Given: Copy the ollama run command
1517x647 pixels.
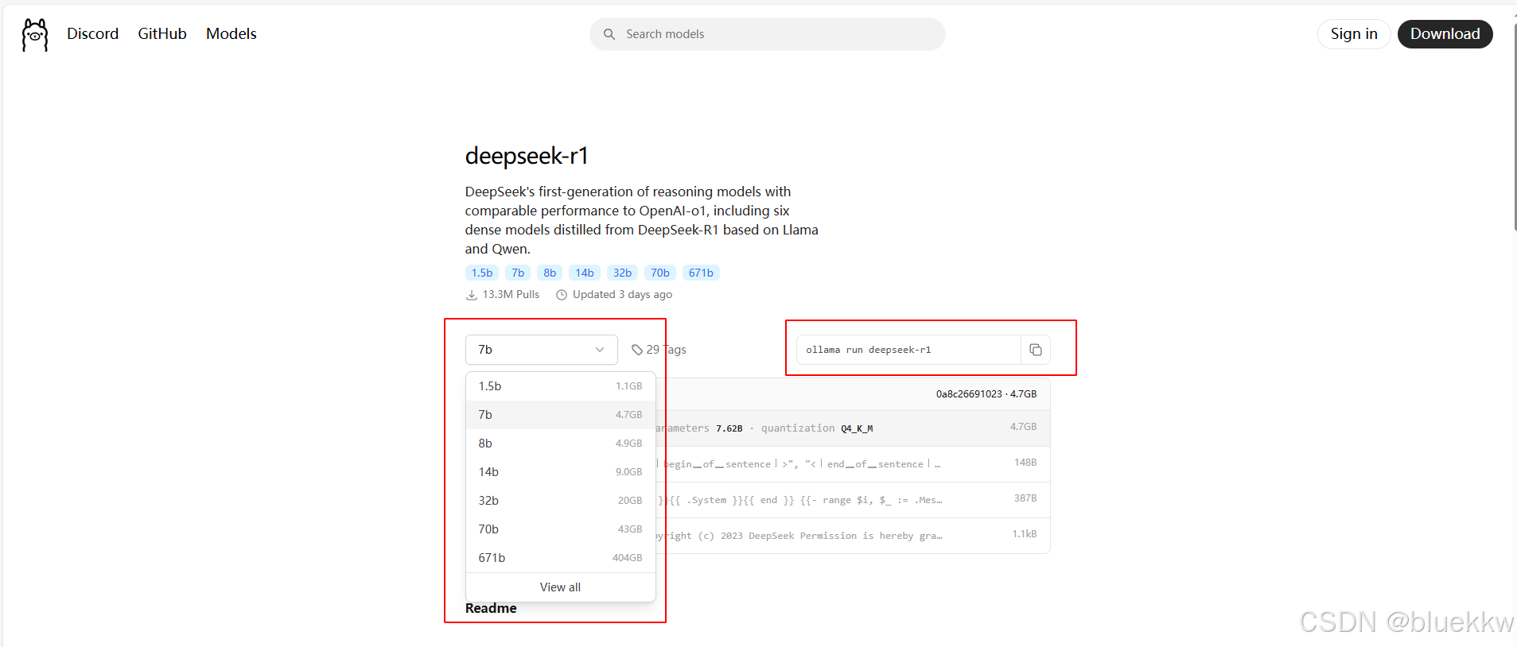Looking at the screenshot, I should point(1035,350).
